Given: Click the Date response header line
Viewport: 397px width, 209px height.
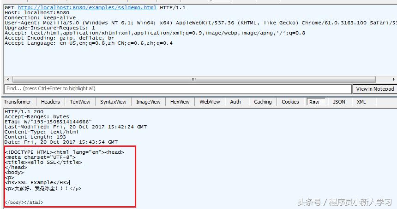Looking at the screenshot, I should [x=61, y=142].
